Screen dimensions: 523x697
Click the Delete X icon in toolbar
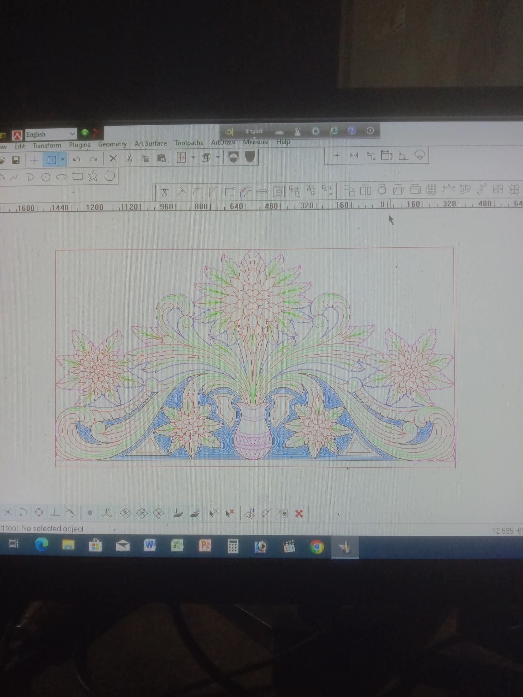[x=113, y=158]
